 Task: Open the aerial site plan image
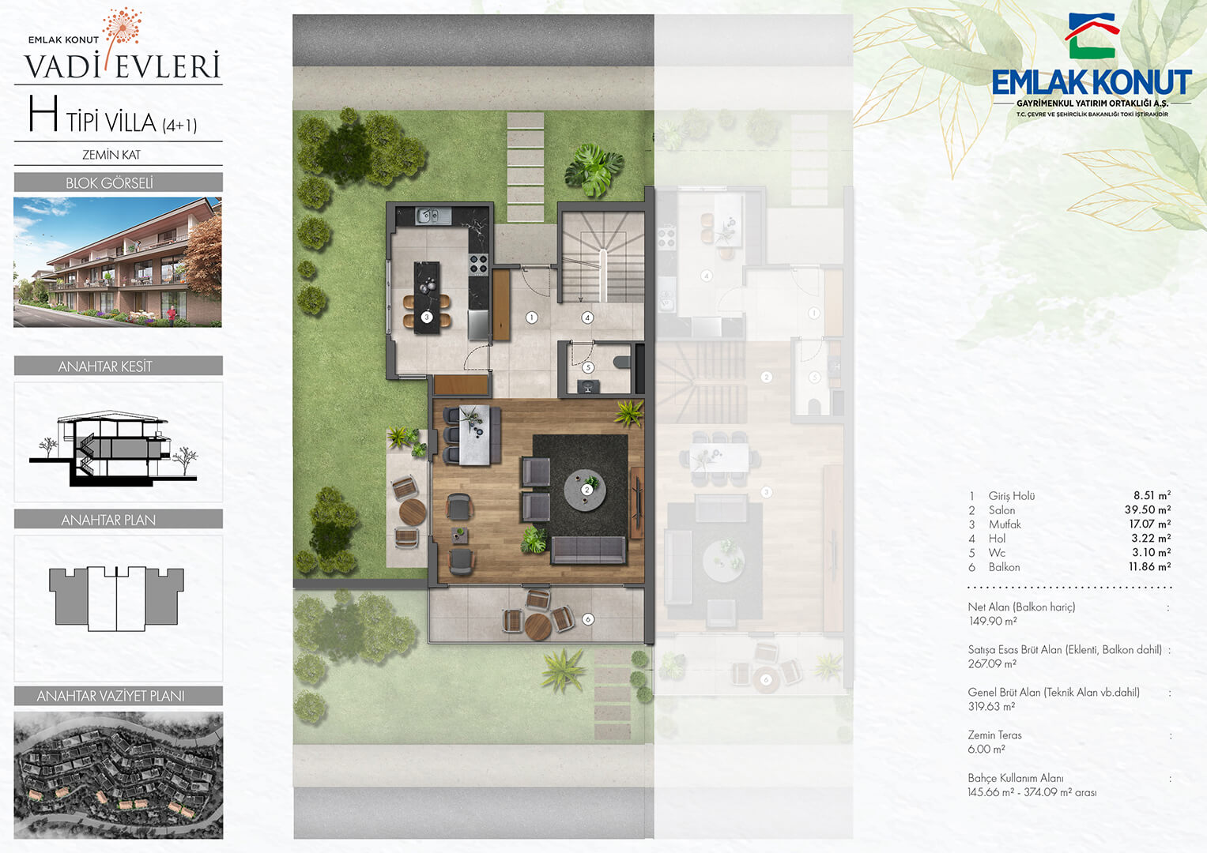[118, 775]
